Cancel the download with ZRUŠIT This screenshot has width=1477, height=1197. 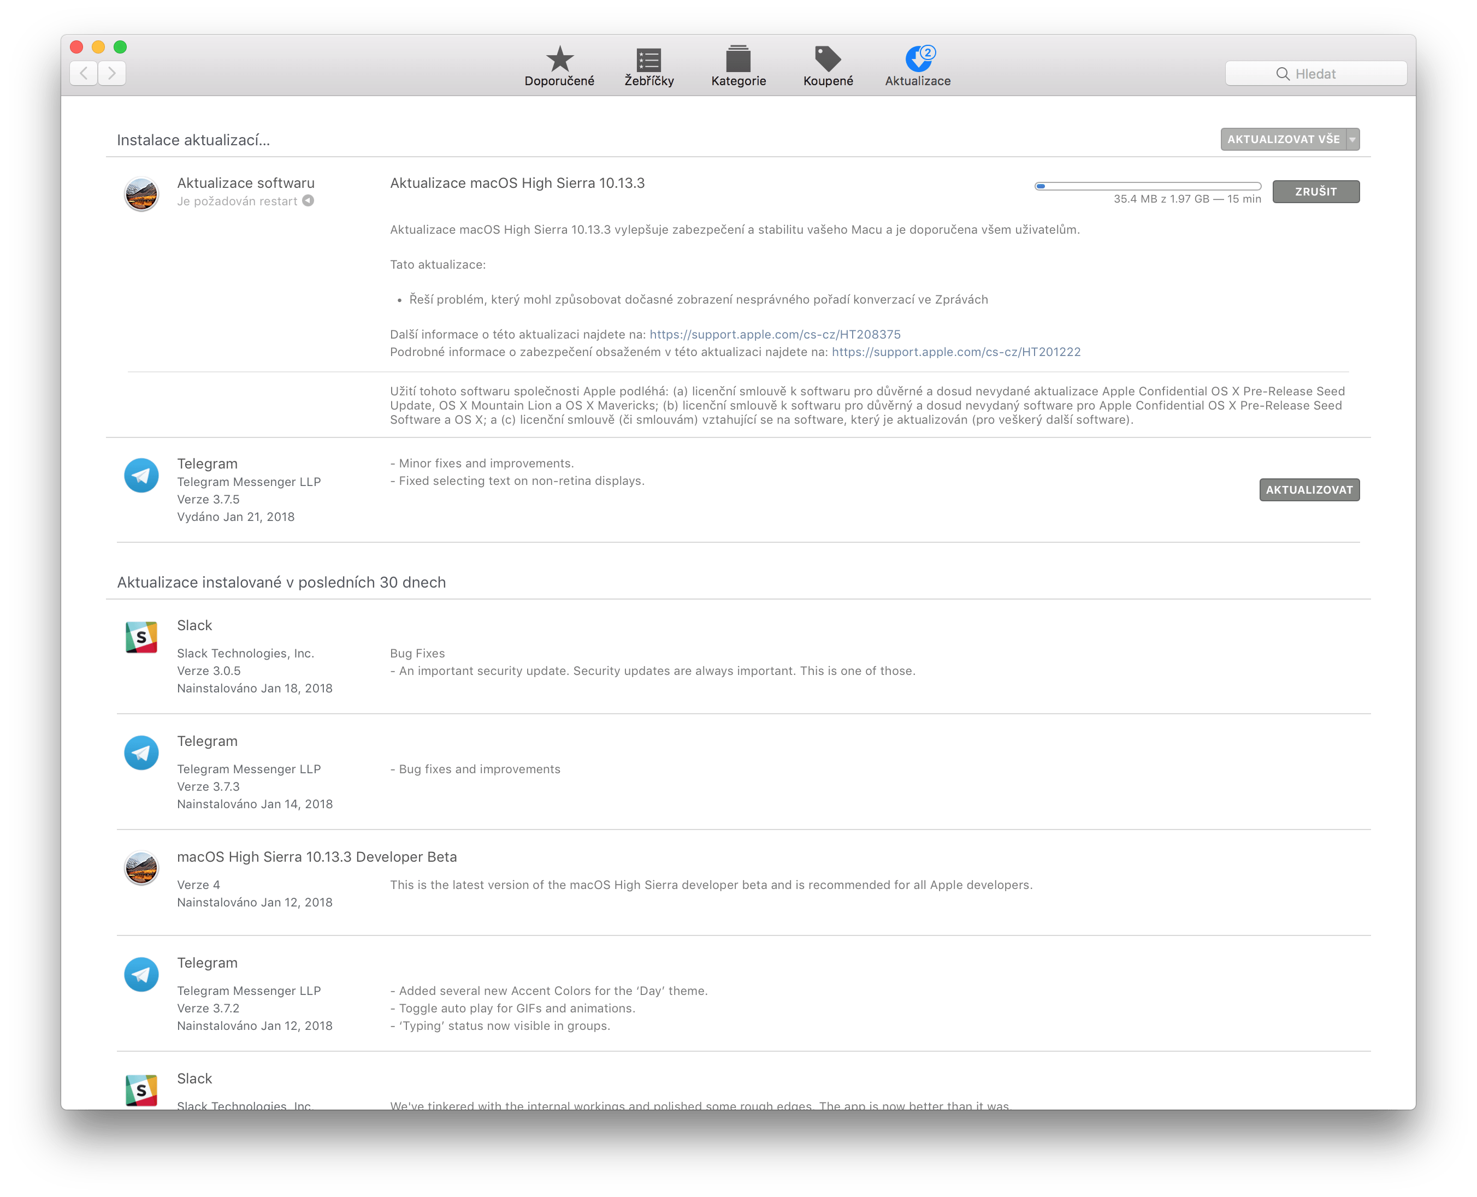click(x=1316, y=192)
